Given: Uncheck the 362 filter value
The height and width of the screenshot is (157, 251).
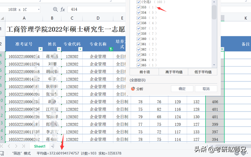Looking at the screenshot, I should (x=139, y=50).
